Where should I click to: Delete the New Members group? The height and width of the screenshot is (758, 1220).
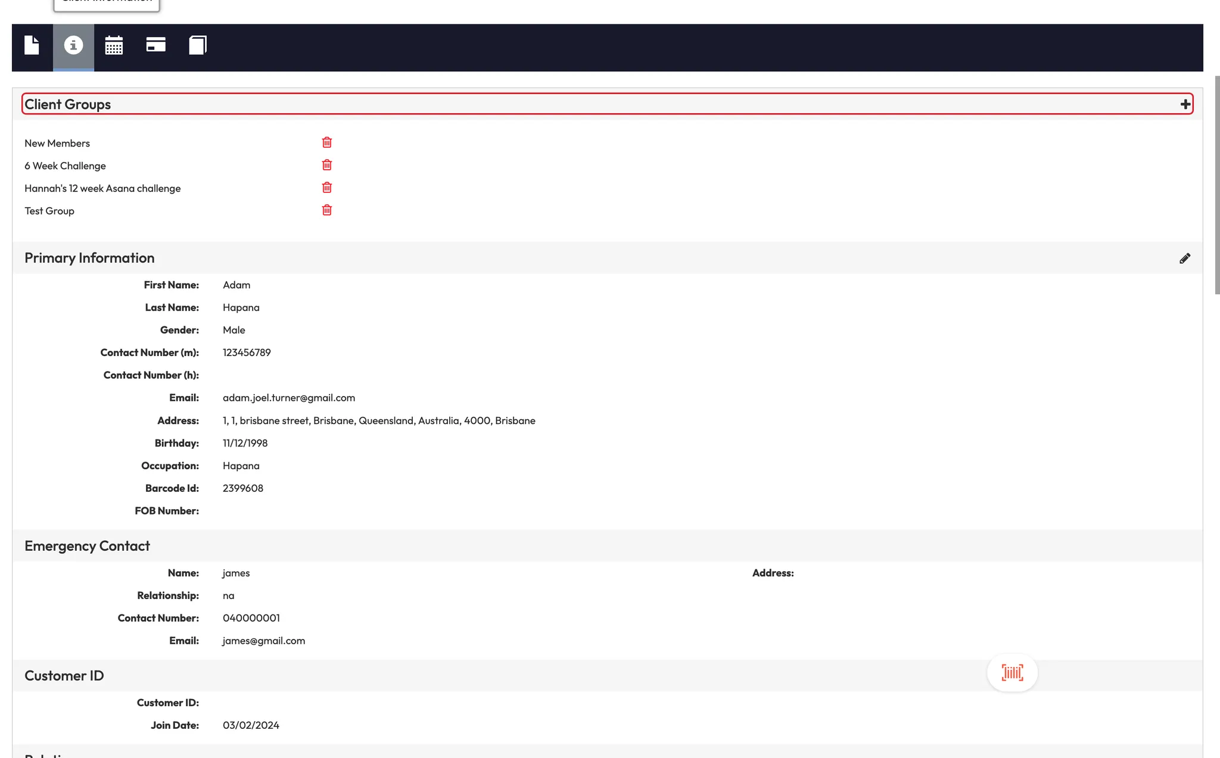(327, 142)
